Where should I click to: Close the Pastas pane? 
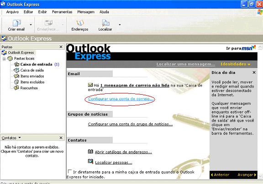(x=61, y=47)
